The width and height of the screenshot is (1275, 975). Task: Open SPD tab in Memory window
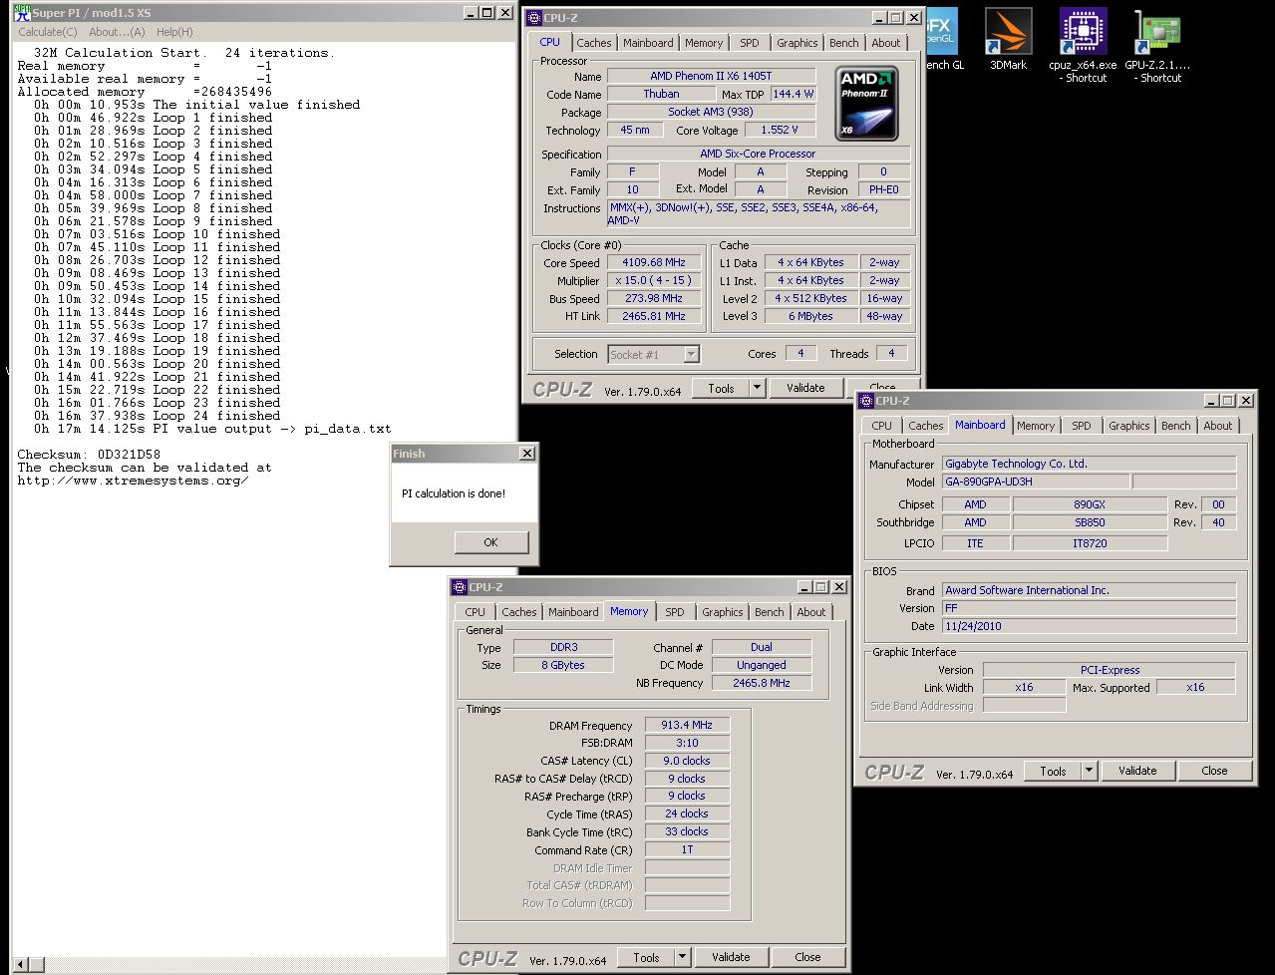[675, 612]
